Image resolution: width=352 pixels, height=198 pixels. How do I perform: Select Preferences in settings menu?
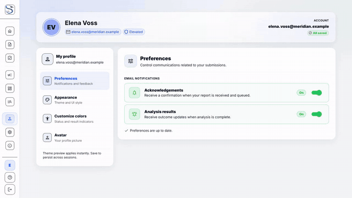pos(75,81)
